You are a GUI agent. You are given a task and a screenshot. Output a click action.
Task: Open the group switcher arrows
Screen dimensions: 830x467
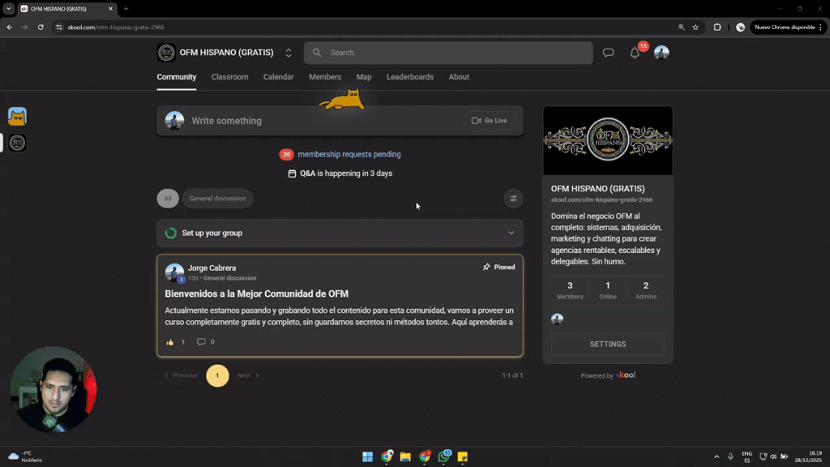(289, 53)
